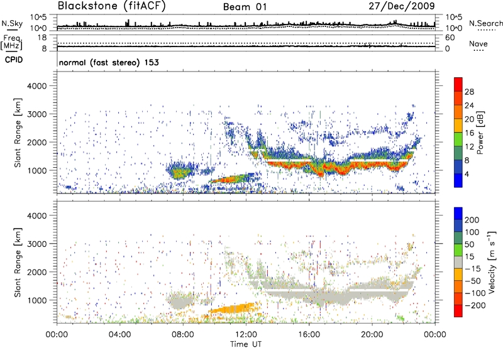
Task: Click the '18' frequency axis tick
Action: [43, 38]
